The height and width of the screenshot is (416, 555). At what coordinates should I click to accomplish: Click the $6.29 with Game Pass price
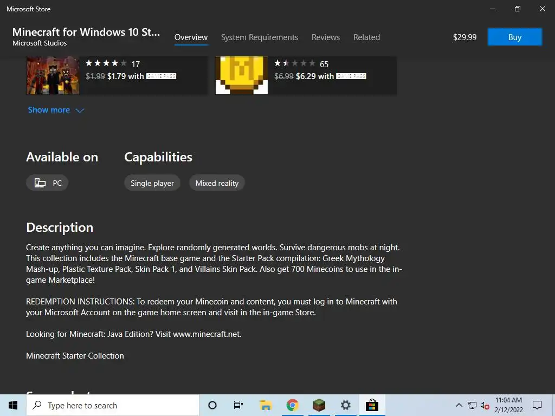[331, 76]
